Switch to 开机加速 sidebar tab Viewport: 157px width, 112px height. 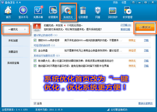tap(13, 41)
